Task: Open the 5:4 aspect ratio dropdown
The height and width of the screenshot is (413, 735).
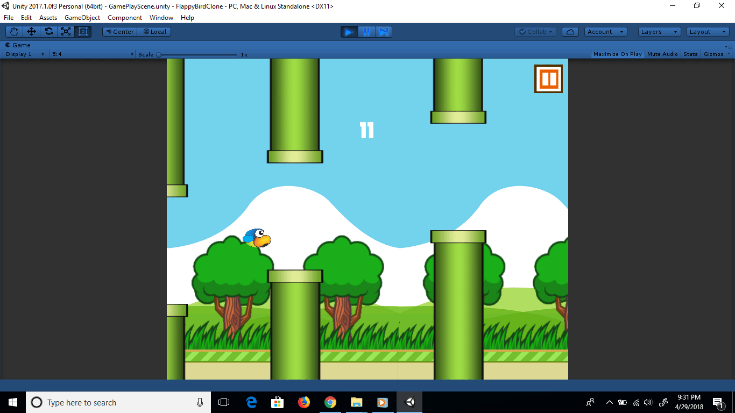Action: tap(93, 54)
